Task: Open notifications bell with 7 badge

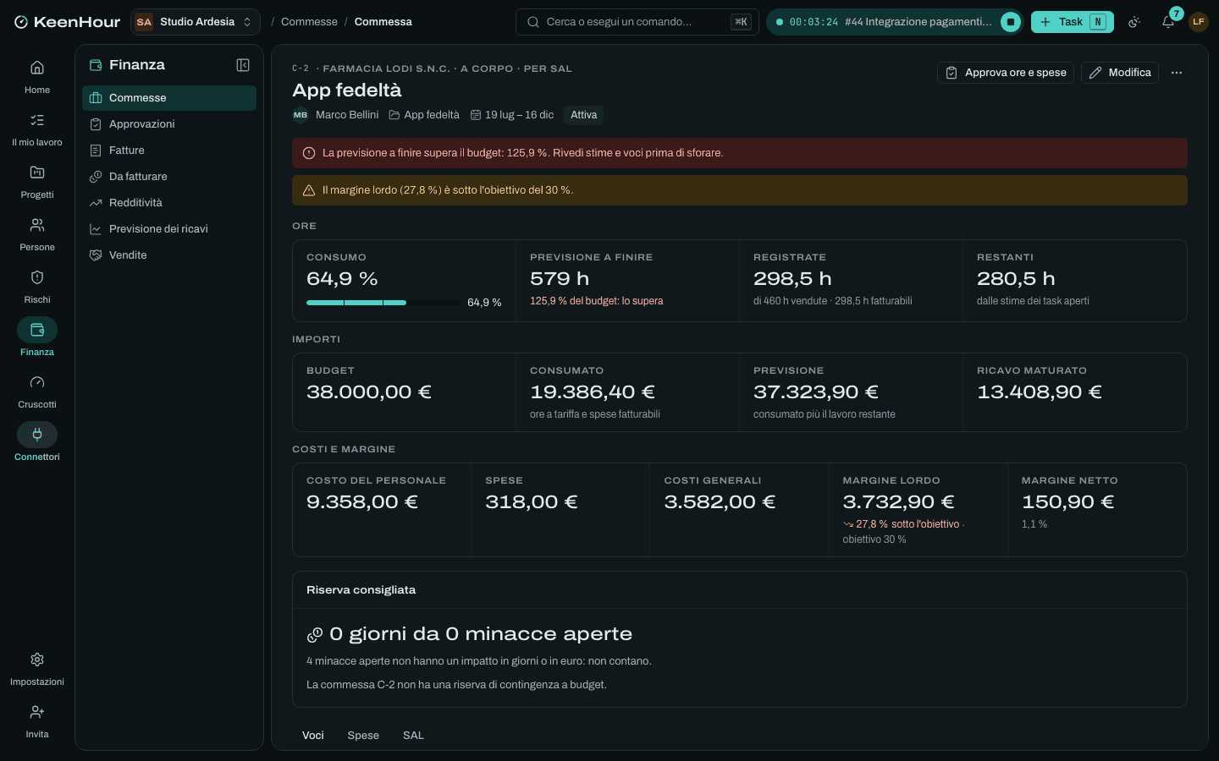Action: 1168,22
